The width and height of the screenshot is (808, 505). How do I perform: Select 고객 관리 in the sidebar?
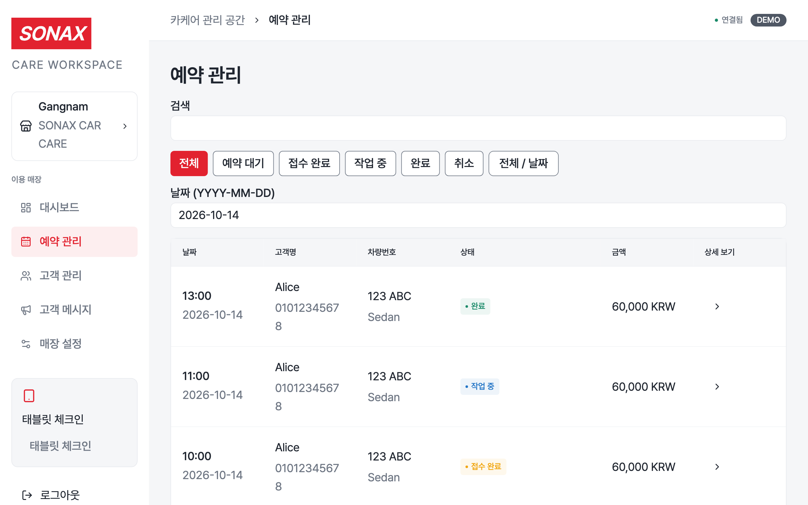[74, 276]
